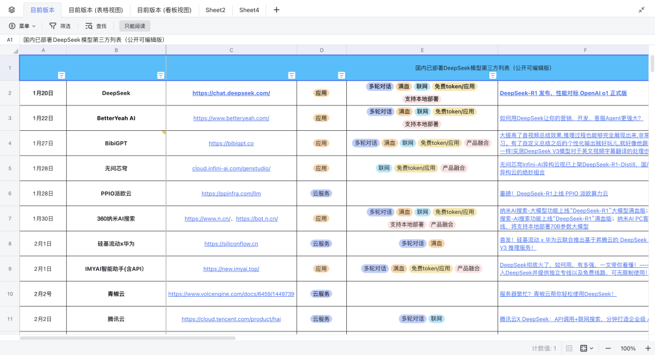Open cloud.tencent.com/product/hai link

click(x=231, y=319)
